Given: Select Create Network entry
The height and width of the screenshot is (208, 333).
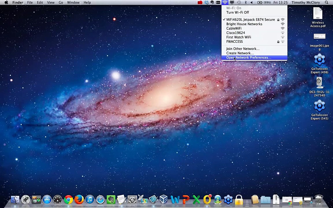Looking at the screenshot, I should click(x=240, y=53).
